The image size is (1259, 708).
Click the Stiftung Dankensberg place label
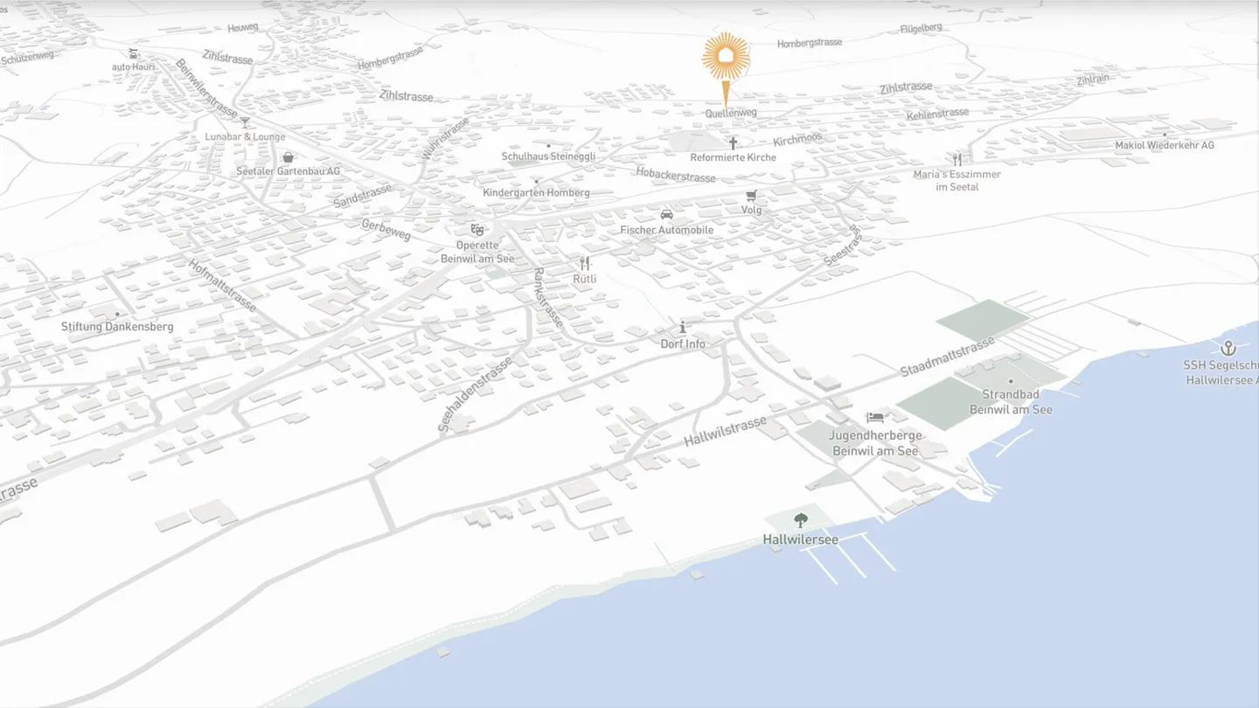click(117, 327)
